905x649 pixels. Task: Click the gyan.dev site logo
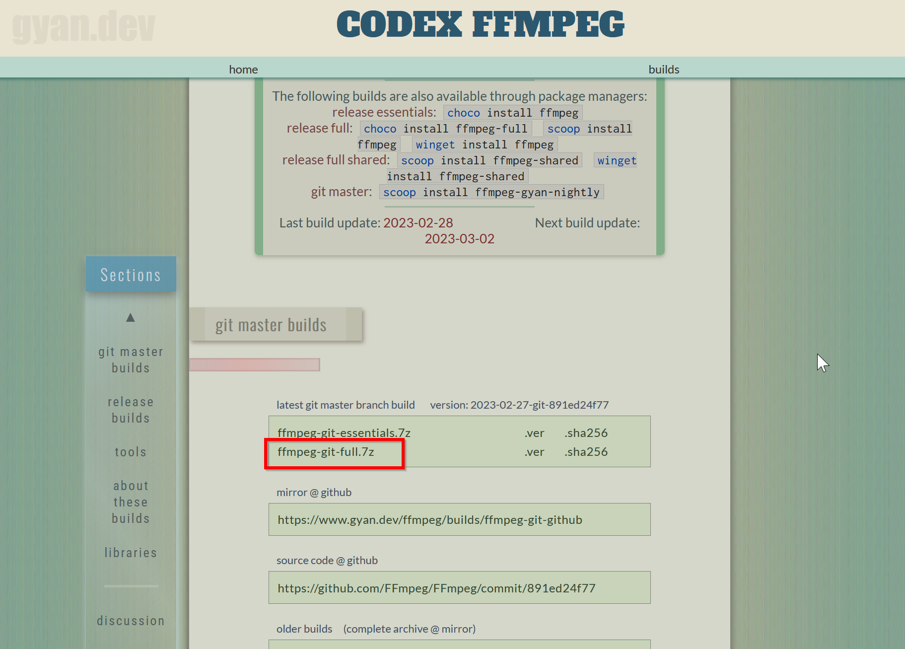83,27
